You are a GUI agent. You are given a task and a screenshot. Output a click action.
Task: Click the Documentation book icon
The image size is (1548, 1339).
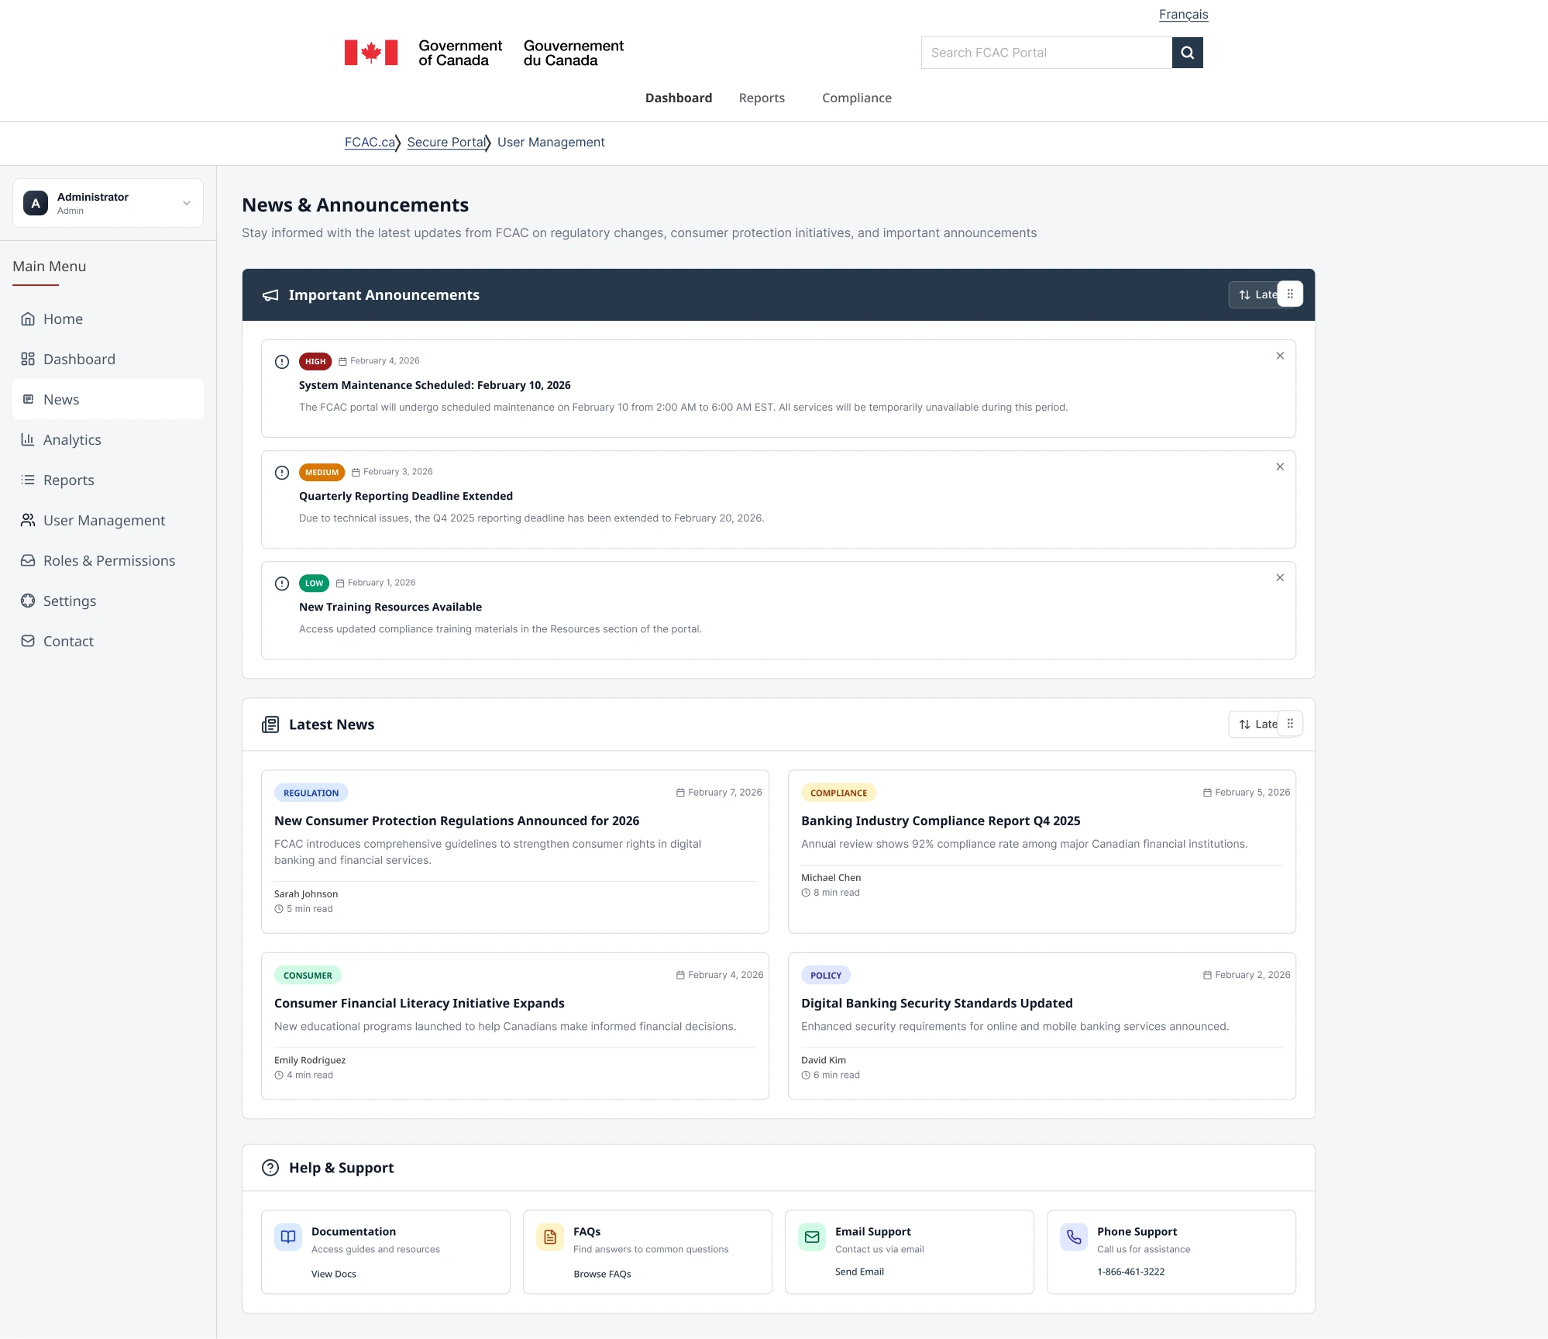click(x=288, y=1237)
